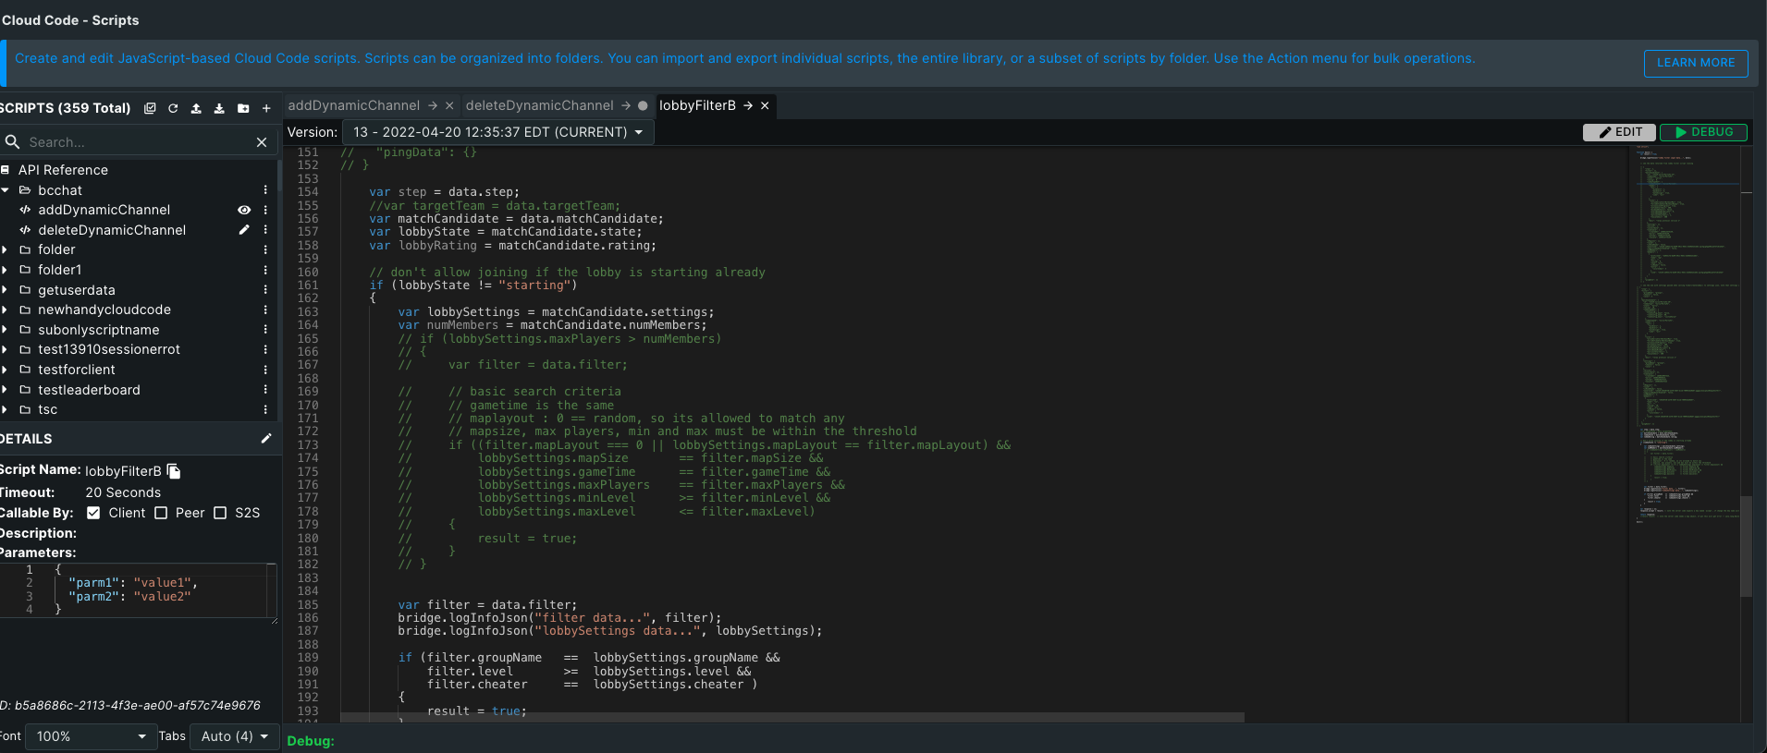Expand the folder named folder
Viewport: 1767px width, 753px height.
click(x=5, y=249)
